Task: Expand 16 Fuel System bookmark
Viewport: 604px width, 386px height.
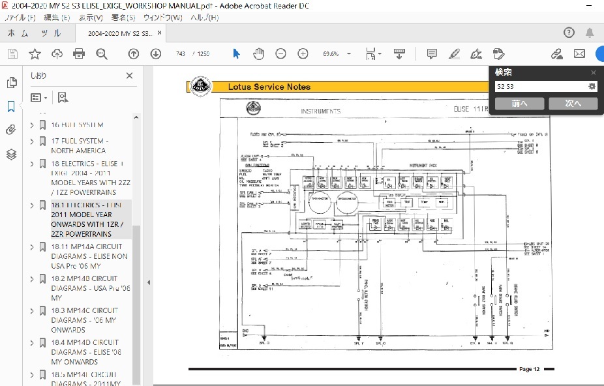Action: tap(32, 125)
